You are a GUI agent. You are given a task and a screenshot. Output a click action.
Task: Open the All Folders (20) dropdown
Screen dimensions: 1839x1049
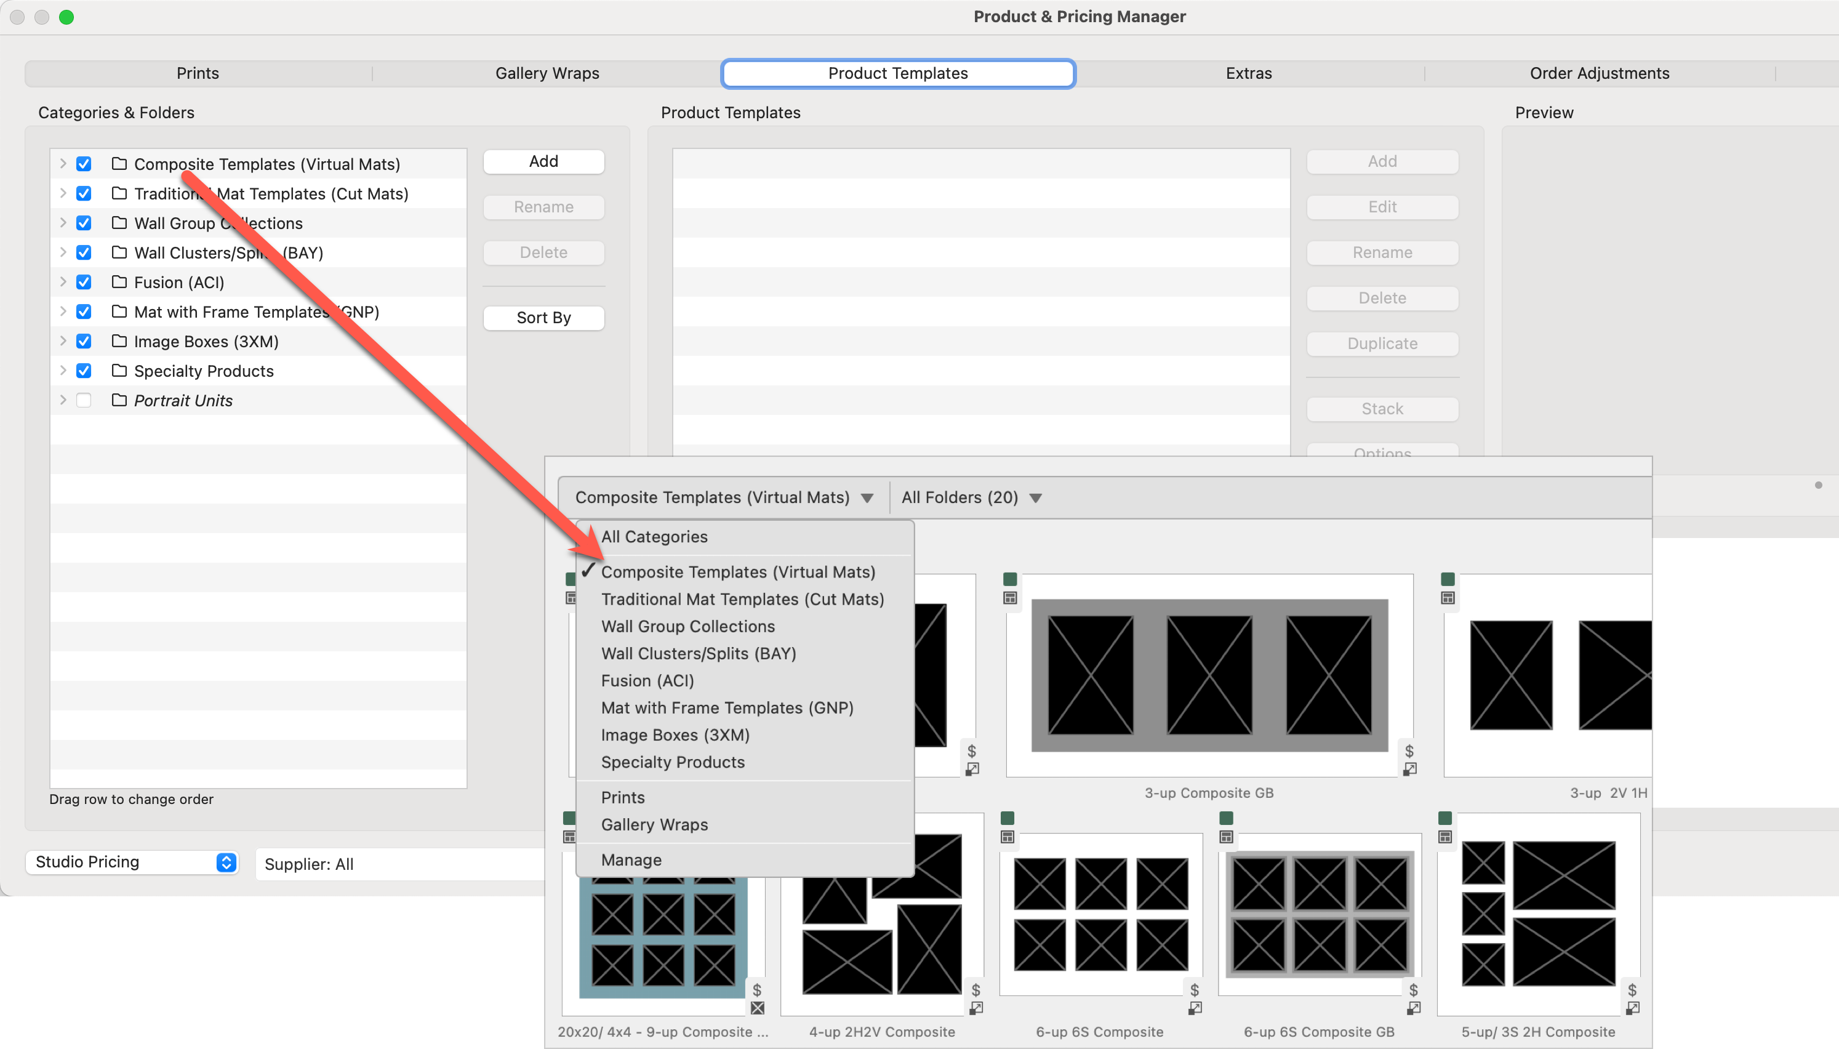point(971,498)
